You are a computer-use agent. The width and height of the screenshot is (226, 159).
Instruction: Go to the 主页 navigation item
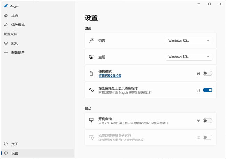(15, 16)
